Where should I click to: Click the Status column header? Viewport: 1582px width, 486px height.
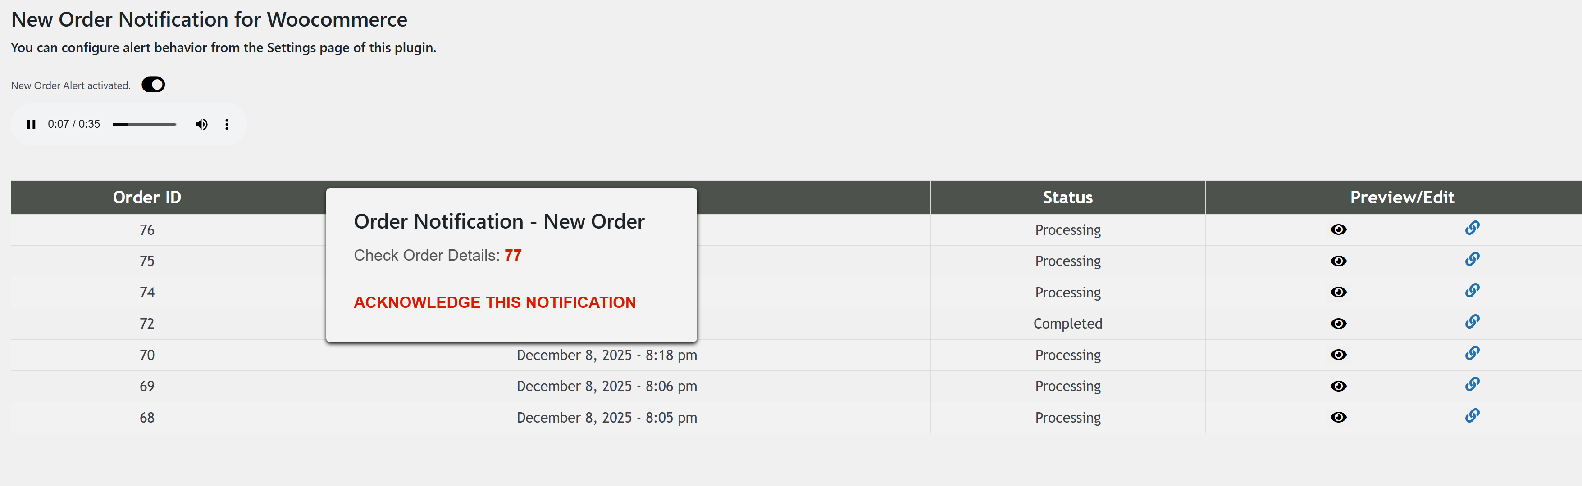(1068, 197)
